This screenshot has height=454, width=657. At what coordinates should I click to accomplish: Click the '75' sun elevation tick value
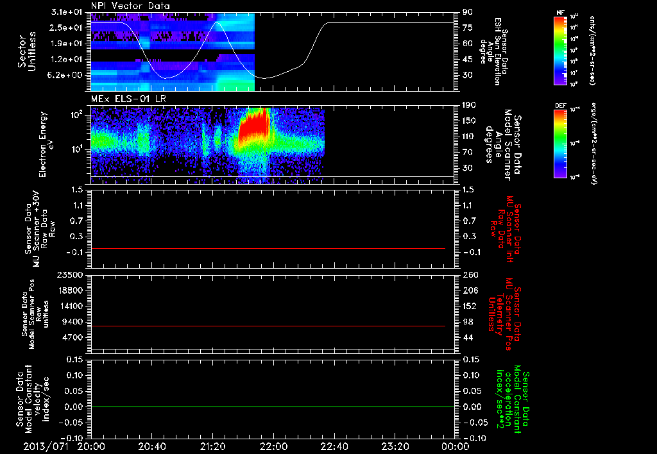click(468, 28)
